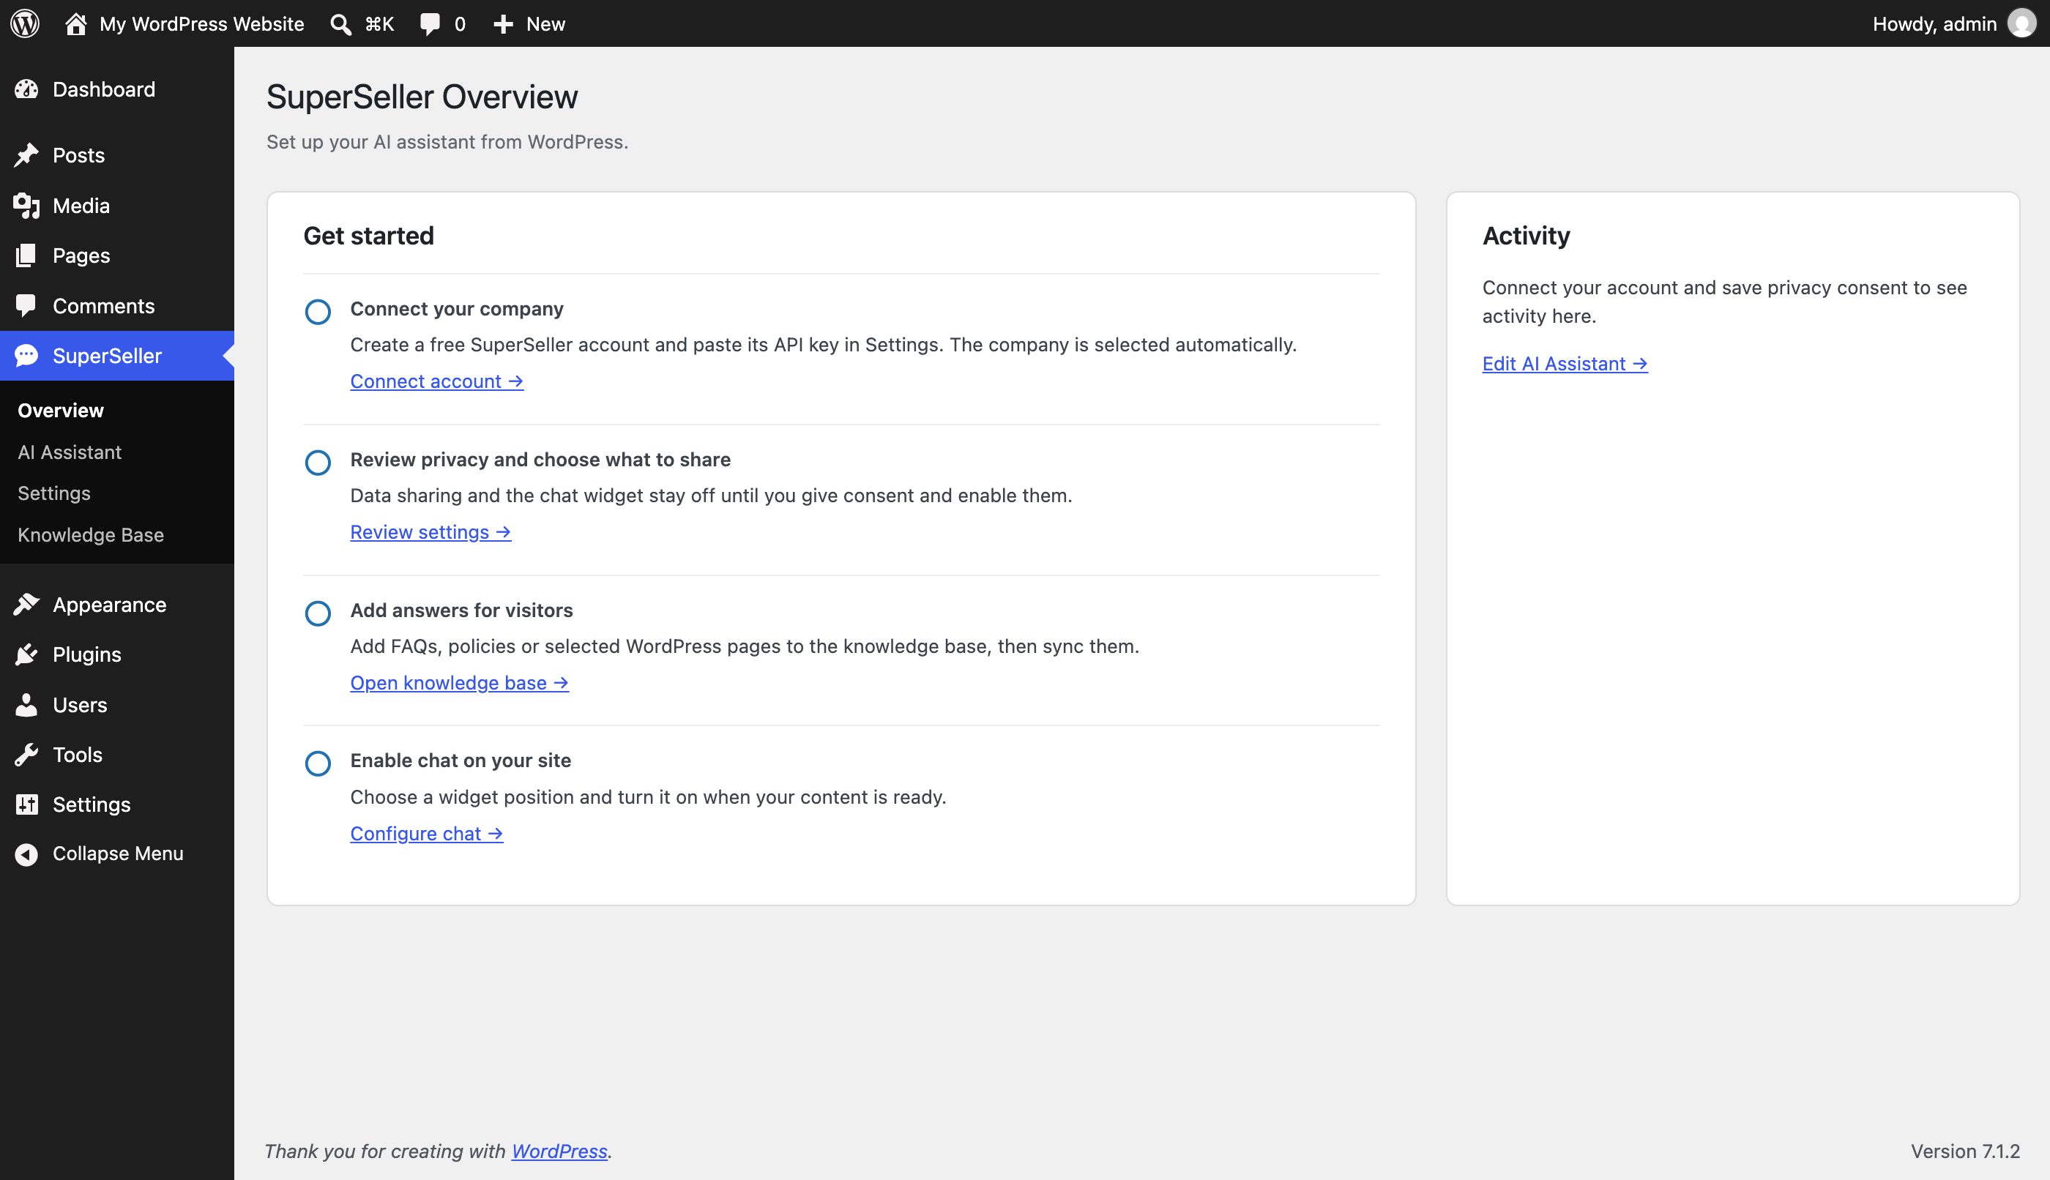This screenshot has width=2050, height=1180.
Task: Open the ⌘K search shortcut
Action: tap(379, 24)
